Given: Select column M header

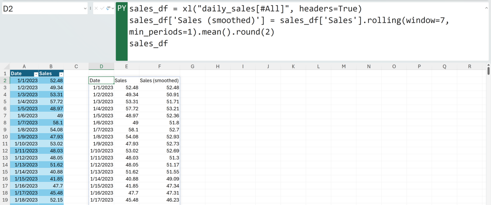Looking at the screenshot, I should tap(344, 66).
